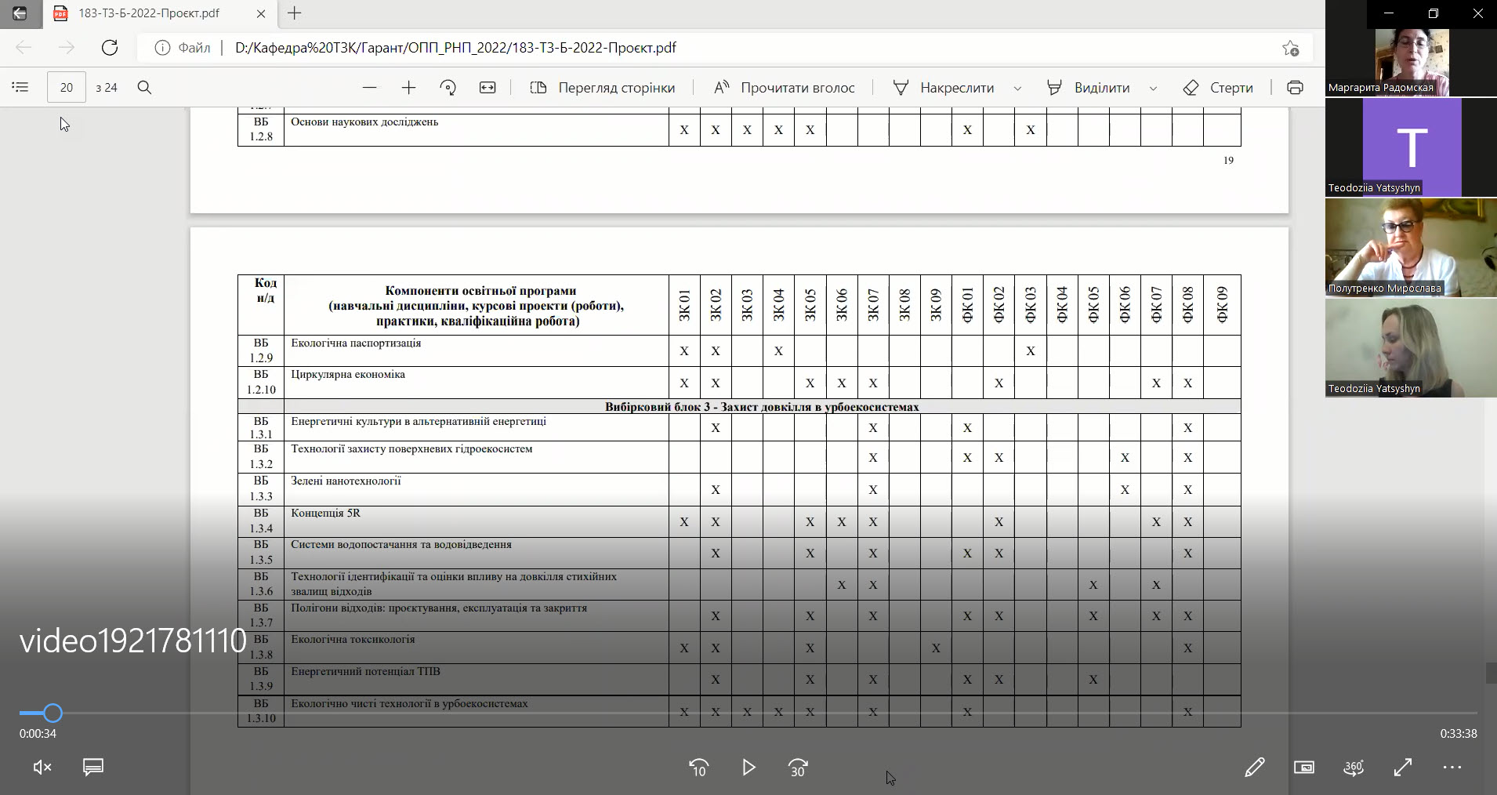Expand the Виділити highlight options dropdown
The width and height of the screenshot is (1497, 795).
click(x=1153, y=88)
